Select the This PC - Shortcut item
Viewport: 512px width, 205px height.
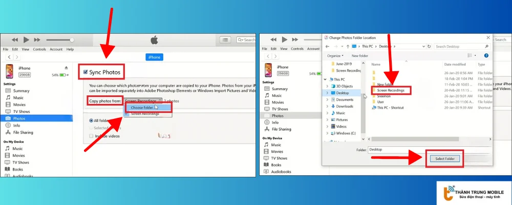[391, 108]
